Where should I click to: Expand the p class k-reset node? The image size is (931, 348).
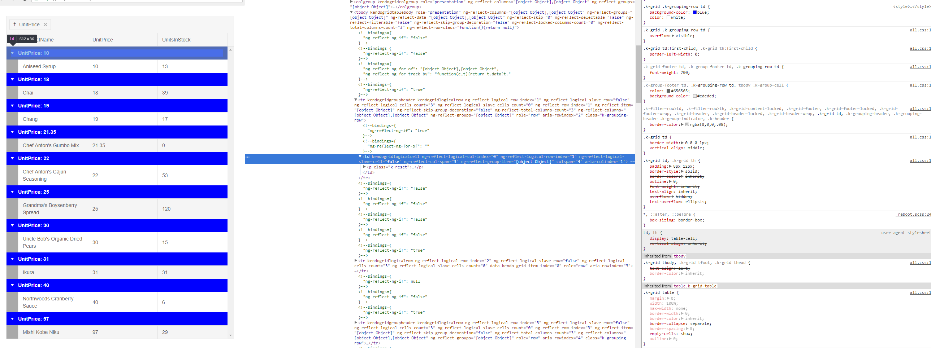click(x=364, y=167)
